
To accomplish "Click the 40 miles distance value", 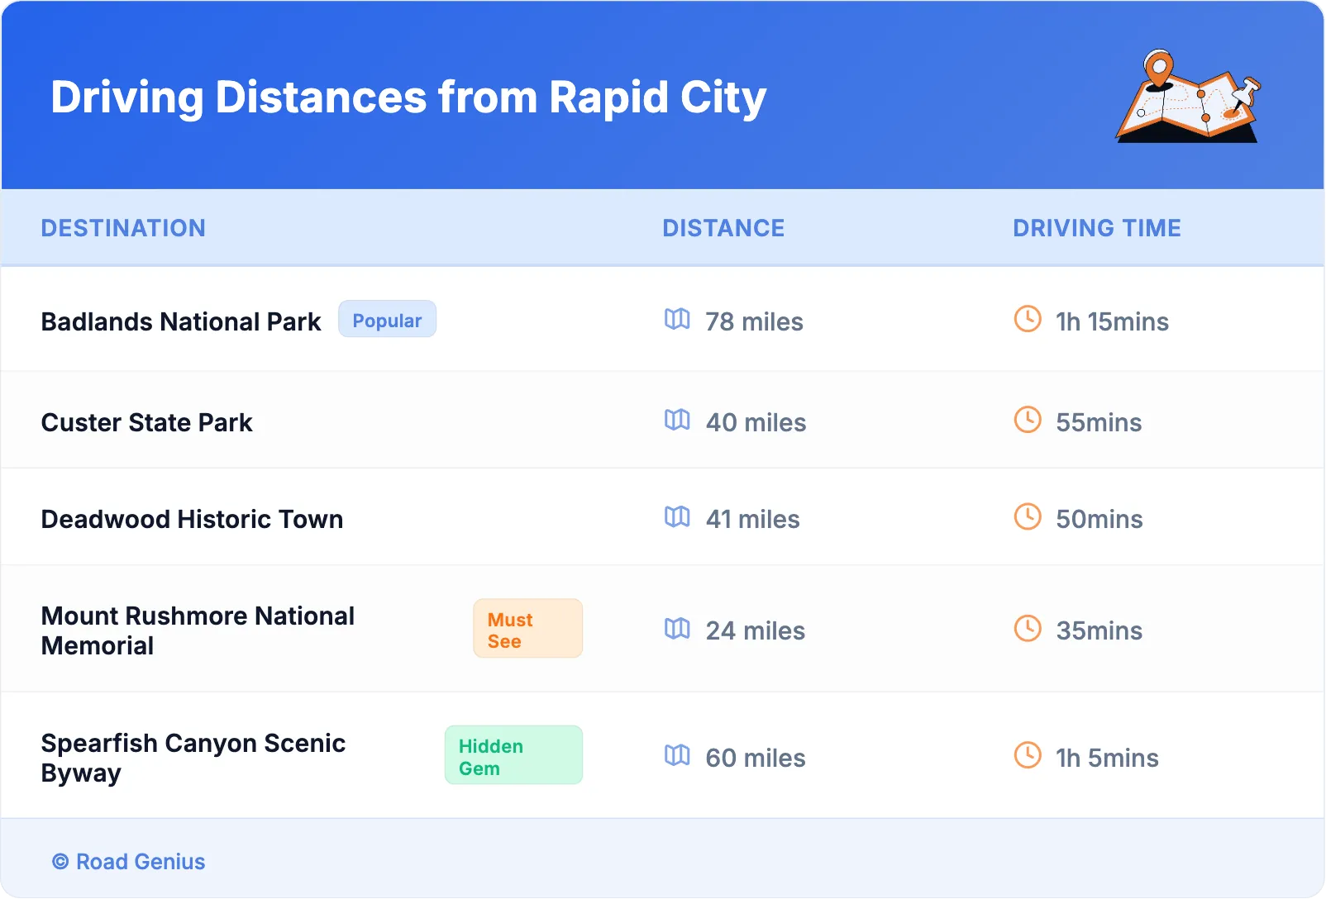I will pos(756,422).
